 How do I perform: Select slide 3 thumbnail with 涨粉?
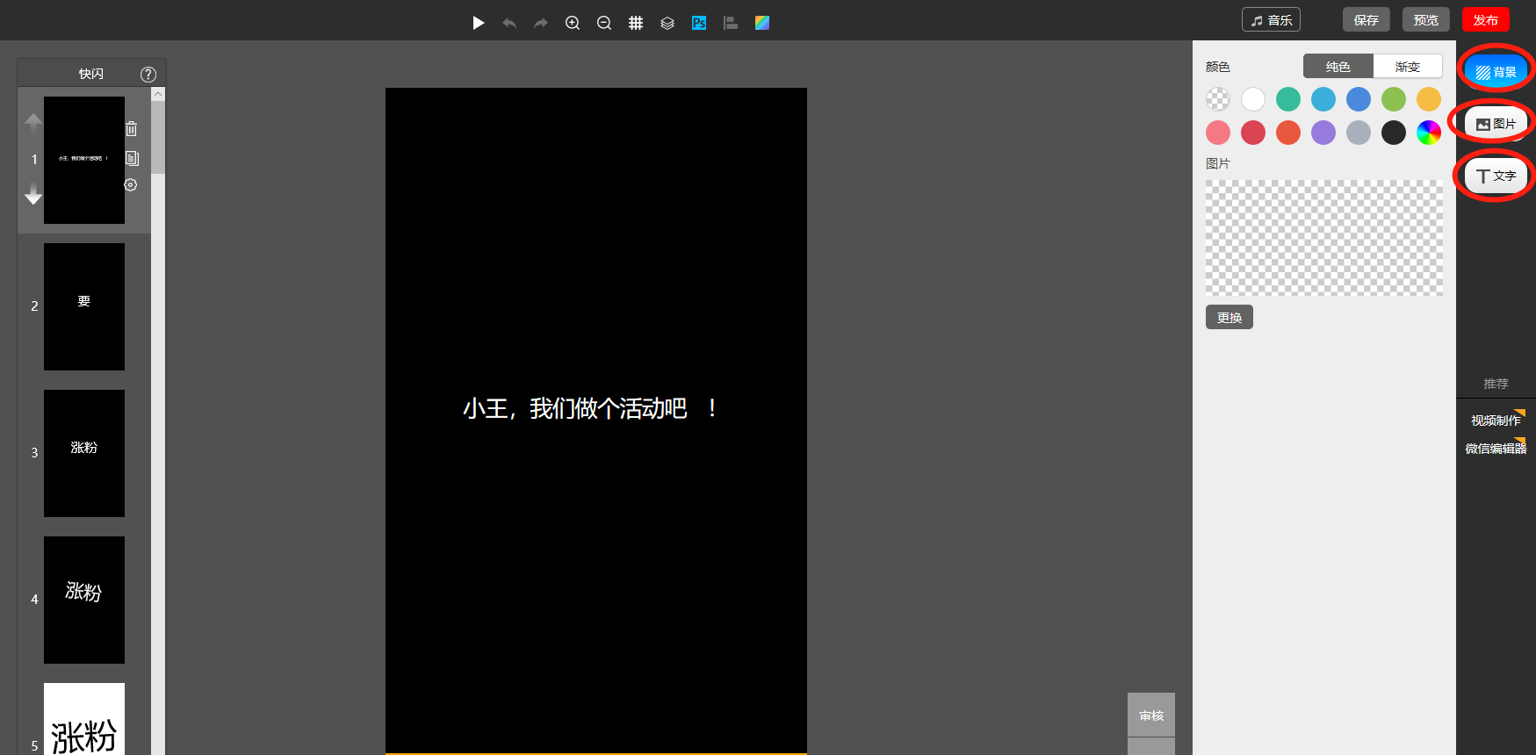(x=84, y=453)
